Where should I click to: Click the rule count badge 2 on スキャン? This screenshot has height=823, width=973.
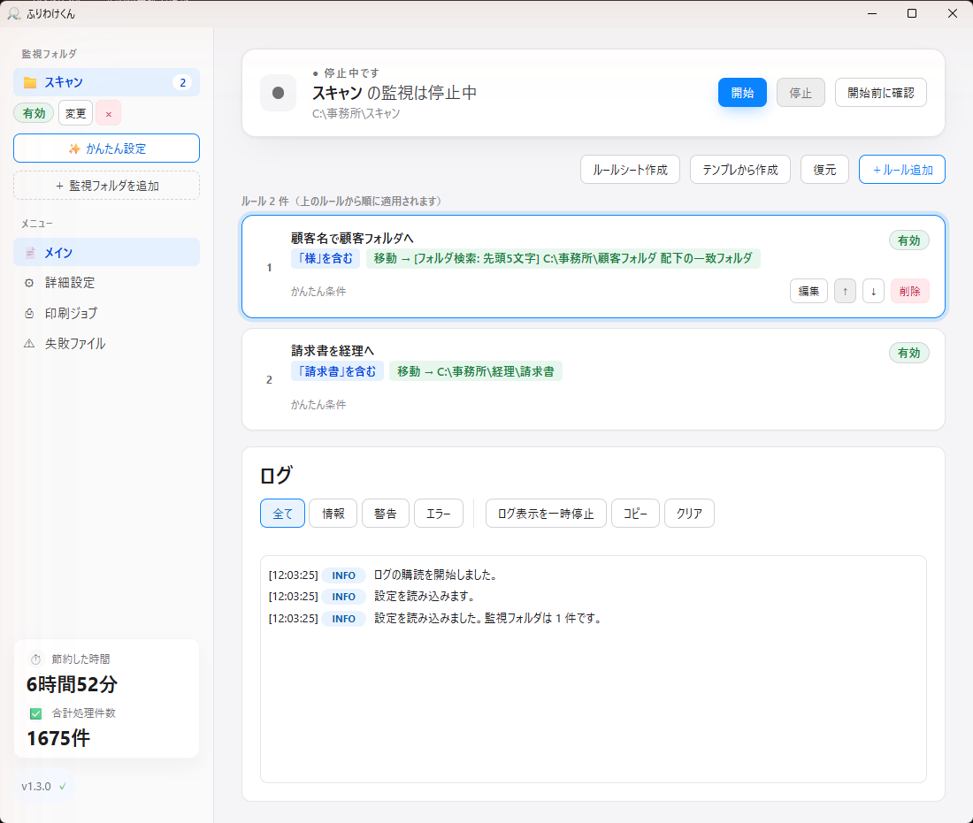tap(182, 82)
